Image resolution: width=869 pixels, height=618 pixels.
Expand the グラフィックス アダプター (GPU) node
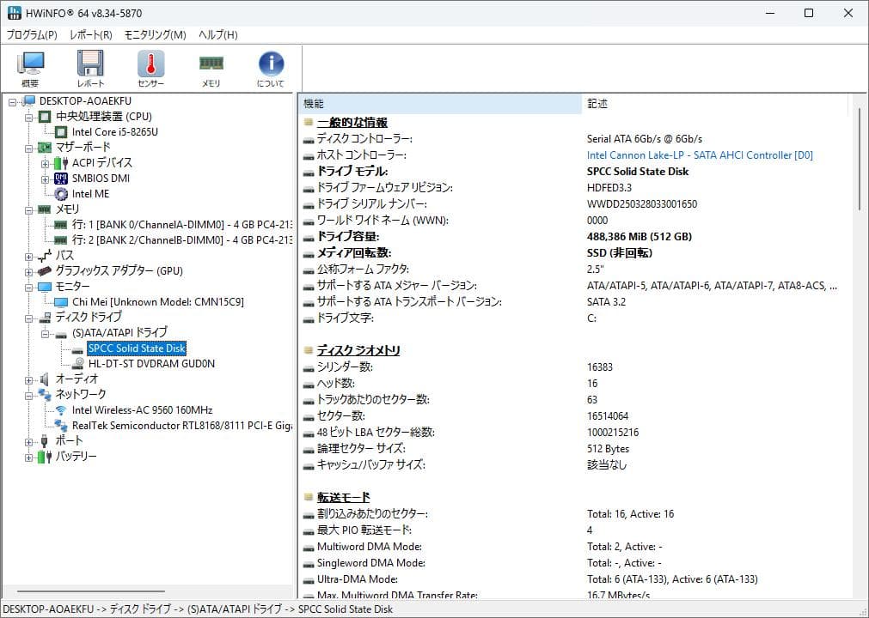pos(29,271)
